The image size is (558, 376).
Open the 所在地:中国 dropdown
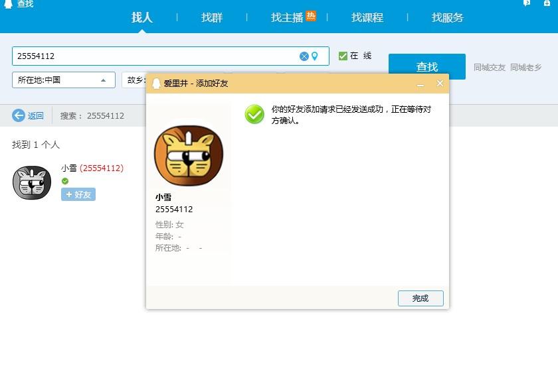[64, 80]
